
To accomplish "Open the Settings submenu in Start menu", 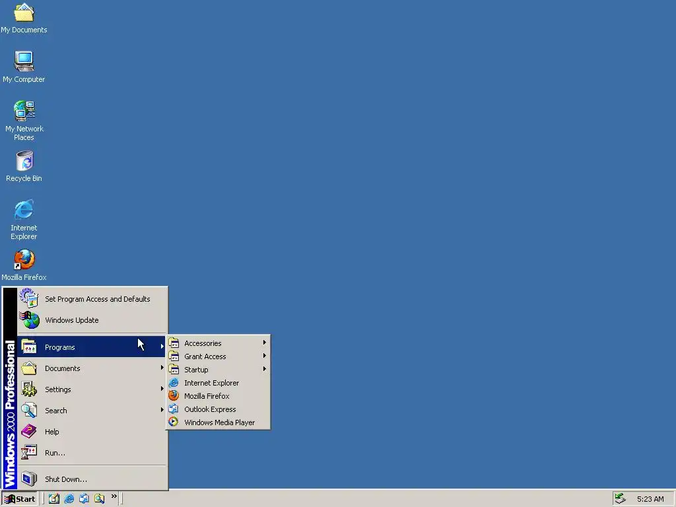I will (x=92, y=389).
